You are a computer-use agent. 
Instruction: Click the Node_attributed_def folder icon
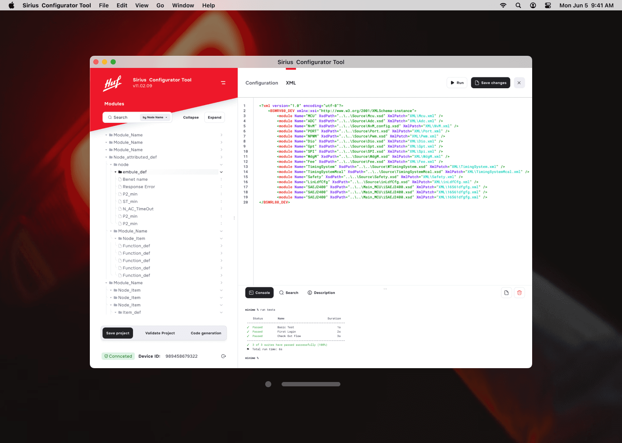[111, 157]
